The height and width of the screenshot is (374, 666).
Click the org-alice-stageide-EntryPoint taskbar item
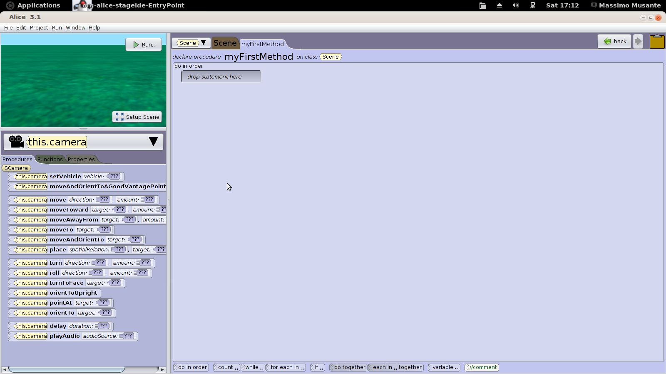coord(129,5)
